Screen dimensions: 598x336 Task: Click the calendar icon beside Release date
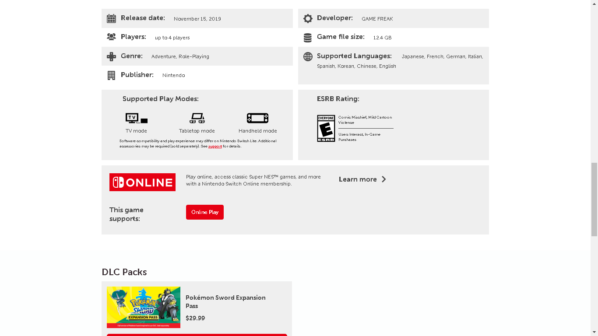coord(111,18)
